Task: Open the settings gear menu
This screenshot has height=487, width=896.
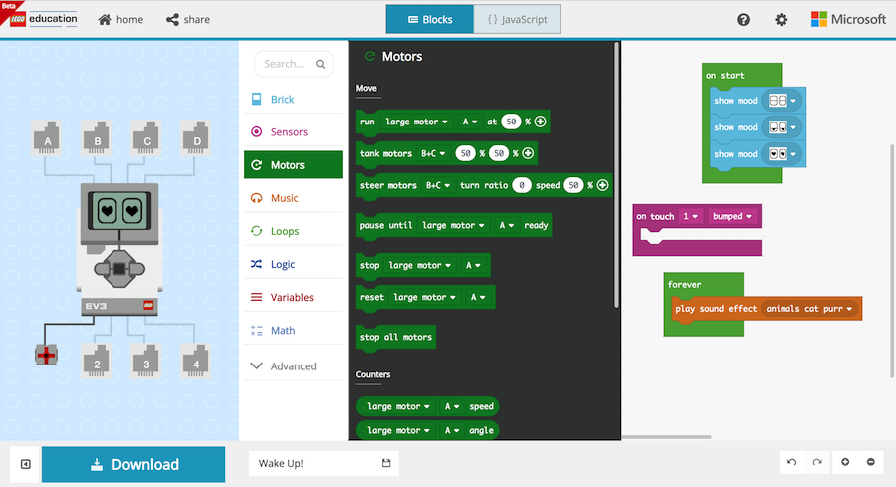Action: pyautogui.click(x=782, y=20)
